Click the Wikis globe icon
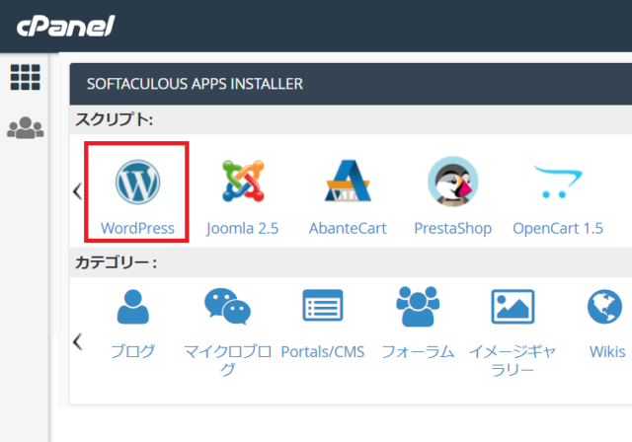Image resolution: width=632 pixels, height=442 pixels. click(604, 306)
